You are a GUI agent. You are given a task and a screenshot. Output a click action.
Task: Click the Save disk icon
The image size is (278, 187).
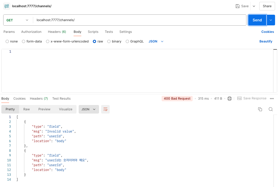237,6
